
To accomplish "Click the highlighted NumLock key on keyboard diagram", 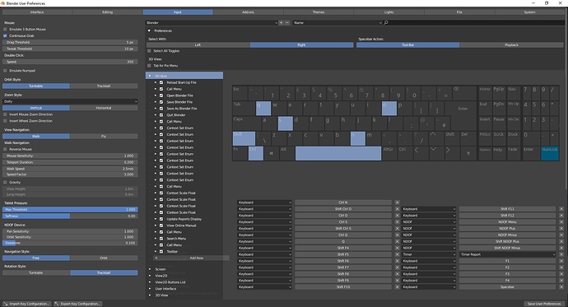I will (550, 153).
